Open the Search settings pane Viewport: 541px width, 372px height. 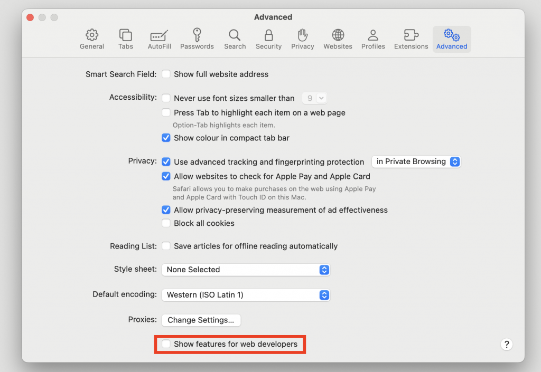click(235, 39)
